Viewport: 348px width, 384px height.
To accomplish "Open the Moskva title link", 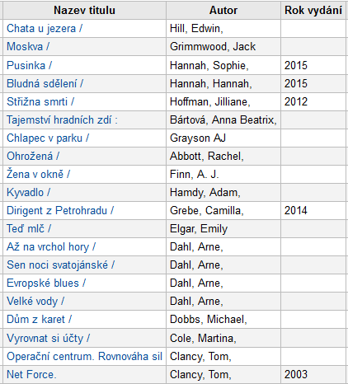I will [28, 47].
